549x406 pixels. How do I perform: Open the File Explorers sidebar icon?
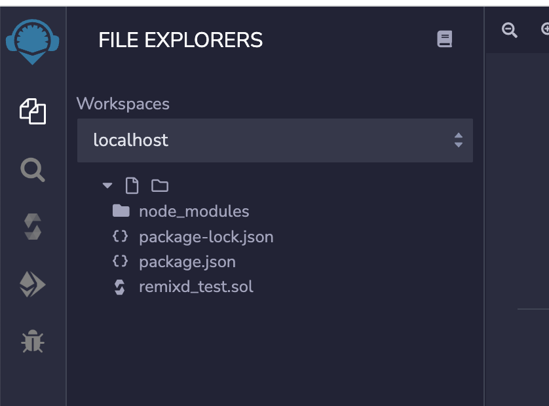pyautogui.click(x=33, y=111)
